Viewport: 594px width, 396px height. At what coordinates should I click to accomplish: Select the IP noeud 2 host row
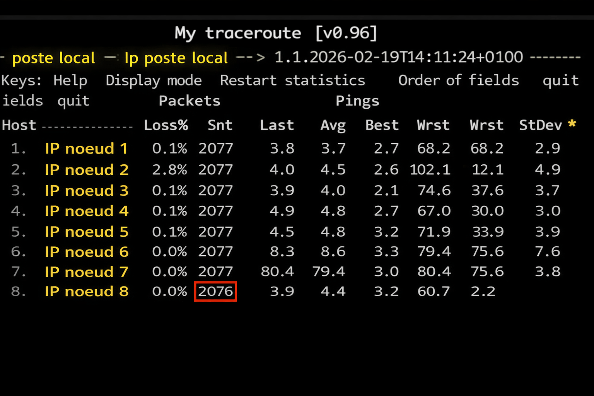coord(86,170)
